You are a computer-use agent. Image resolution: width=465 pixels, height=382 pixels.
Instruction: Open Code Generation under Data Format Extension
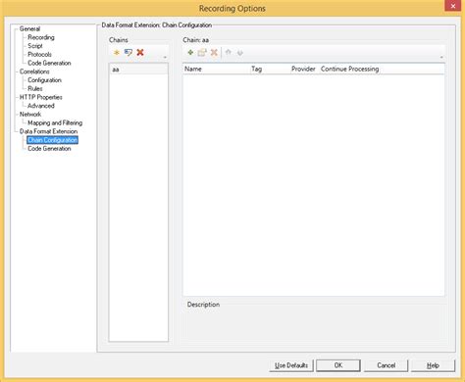[x=49, y=148]
